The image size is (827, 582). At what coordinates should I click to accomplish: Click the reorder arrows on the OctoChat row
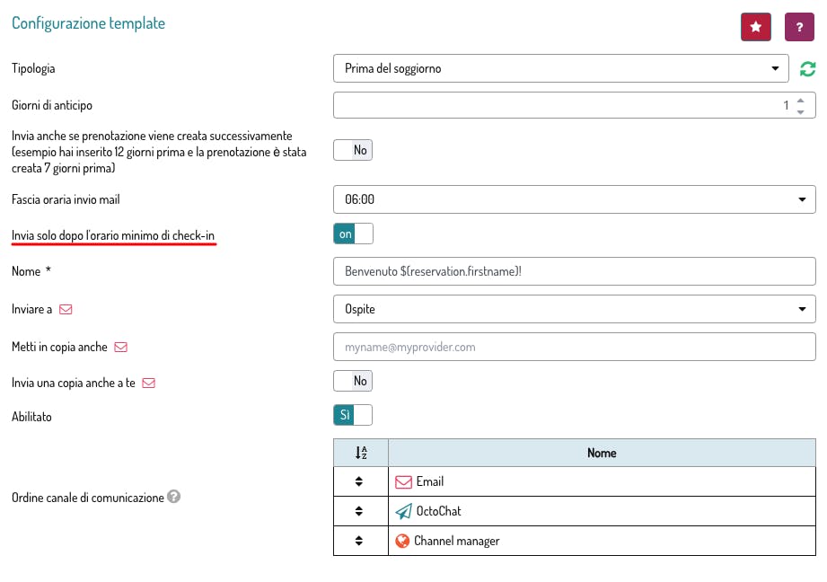coord(360,511)
